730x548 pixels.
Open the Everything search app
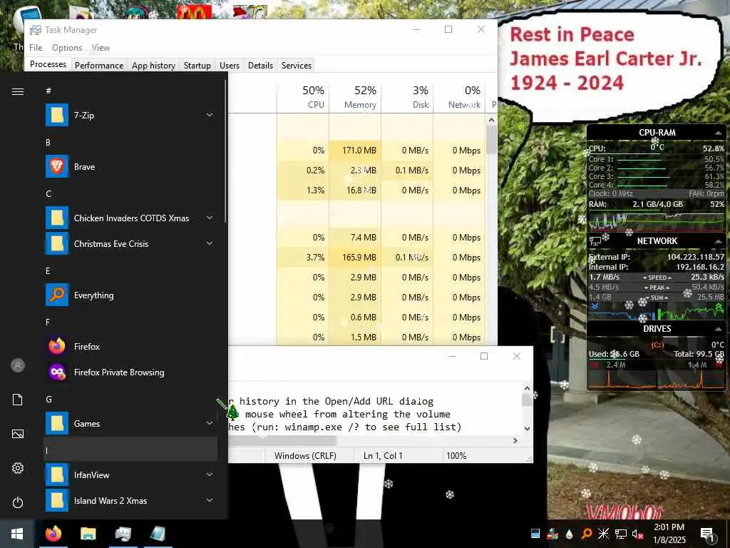(57, 295)
